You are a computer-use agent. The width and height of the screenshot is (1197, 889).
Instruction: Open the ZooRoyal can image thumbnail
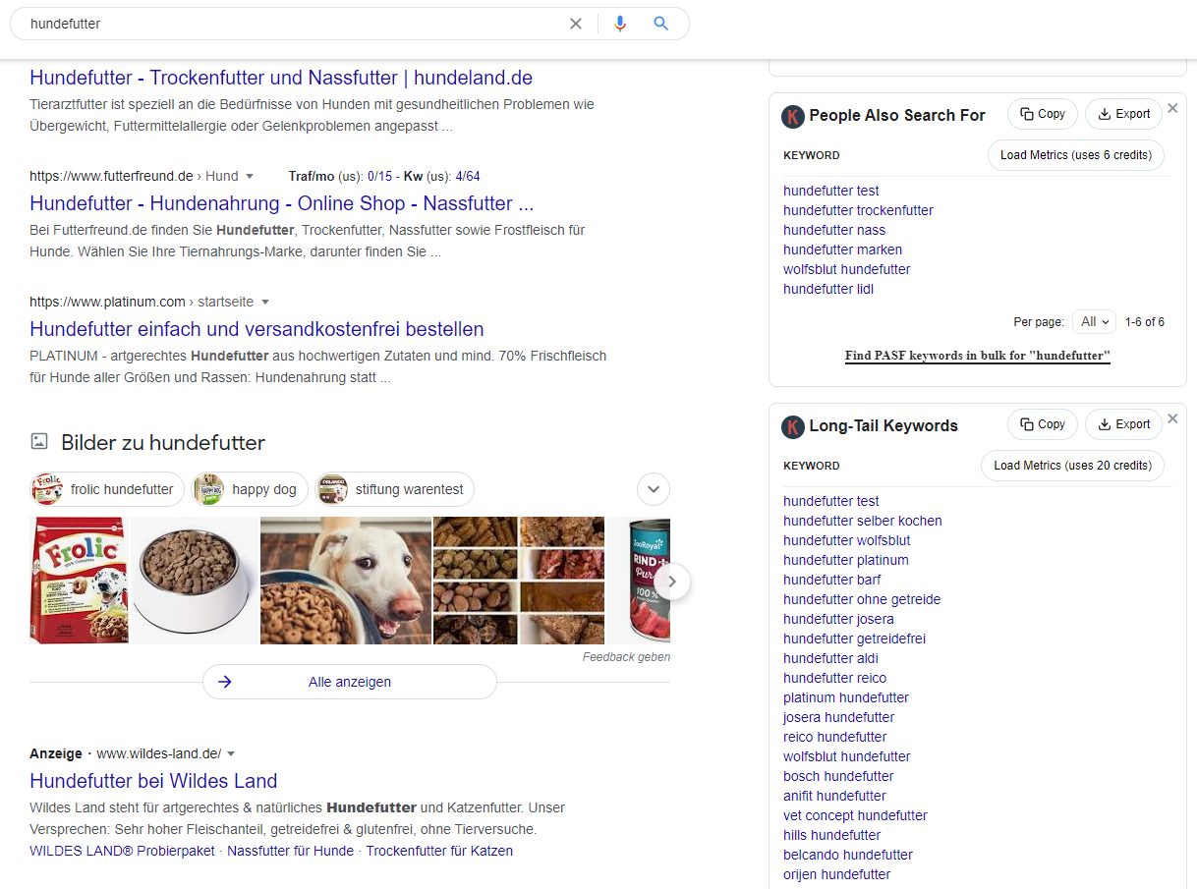(x=640, y=581)
